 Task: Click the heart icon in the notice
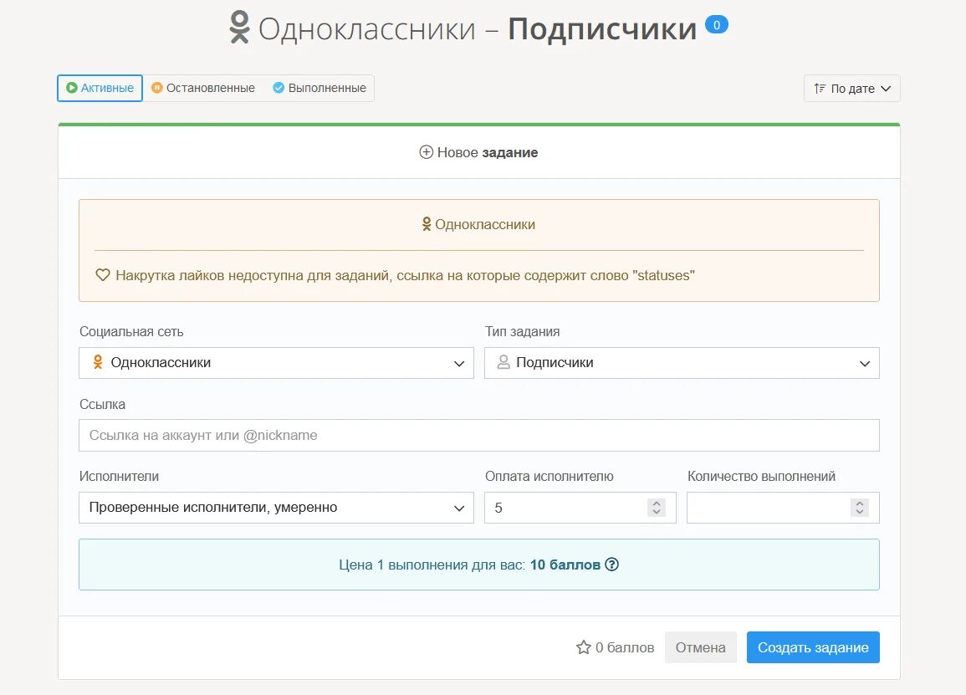(103, 275)
